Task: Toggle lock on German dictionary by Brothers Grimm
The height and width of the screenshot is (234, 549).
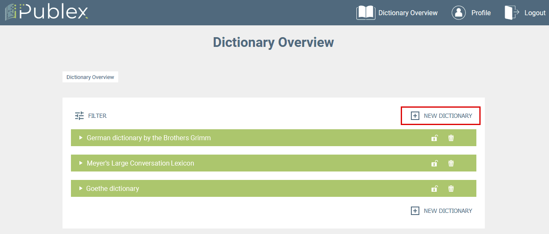Action: coord(434,138)
